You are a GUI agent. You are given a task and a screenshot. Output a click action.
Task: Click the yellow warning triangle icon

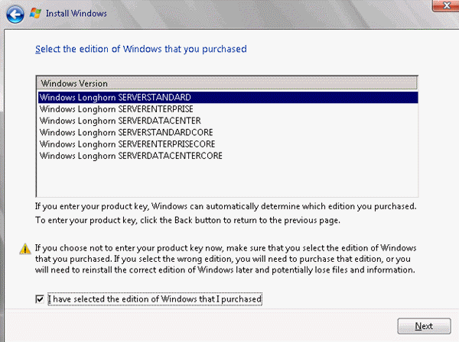[25, 249]
